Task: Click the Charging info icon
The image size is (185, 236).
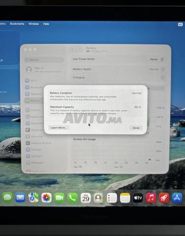Action: (162, 77)
